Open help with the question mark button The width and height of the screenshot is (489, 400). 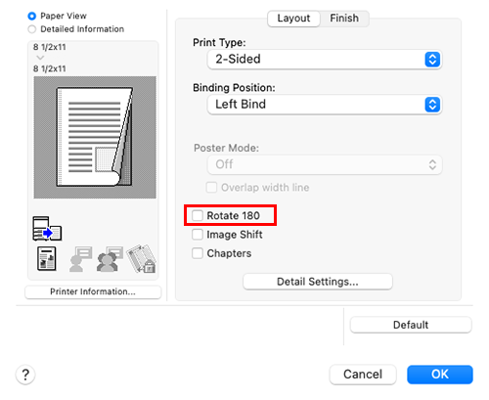coord(25,375)
